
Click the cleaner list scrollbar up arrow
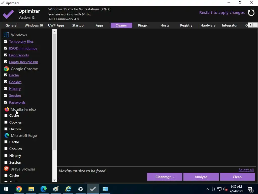[55, 31]
